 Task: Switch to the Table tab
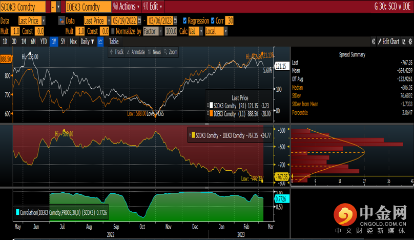pyautogui.click(x=113, y=42)
